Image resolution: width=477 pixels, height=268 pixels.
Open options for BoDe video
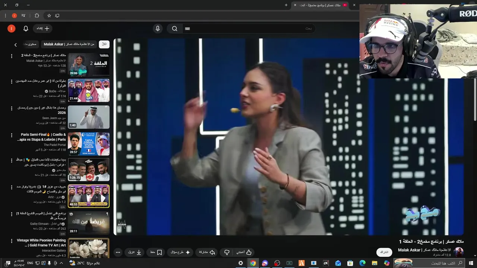(12, 81)
